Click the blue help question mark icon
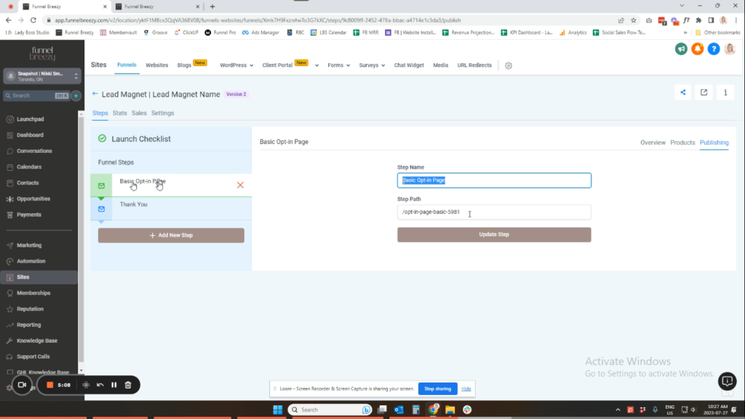 tap(713, 49)
